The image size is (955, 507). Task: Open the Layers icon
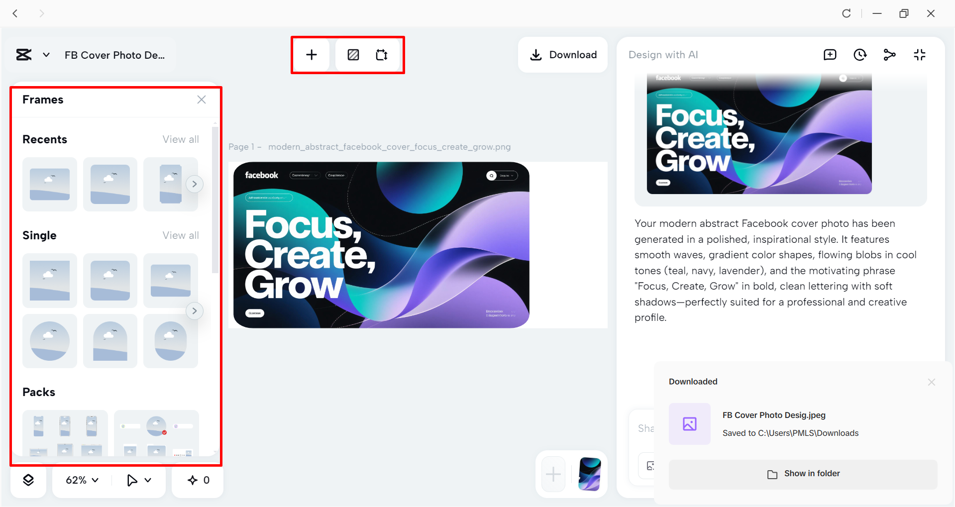point(28,480)
